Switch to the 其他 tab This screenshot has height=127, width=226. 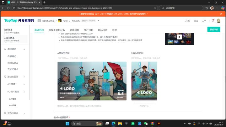tap(115, 30)
